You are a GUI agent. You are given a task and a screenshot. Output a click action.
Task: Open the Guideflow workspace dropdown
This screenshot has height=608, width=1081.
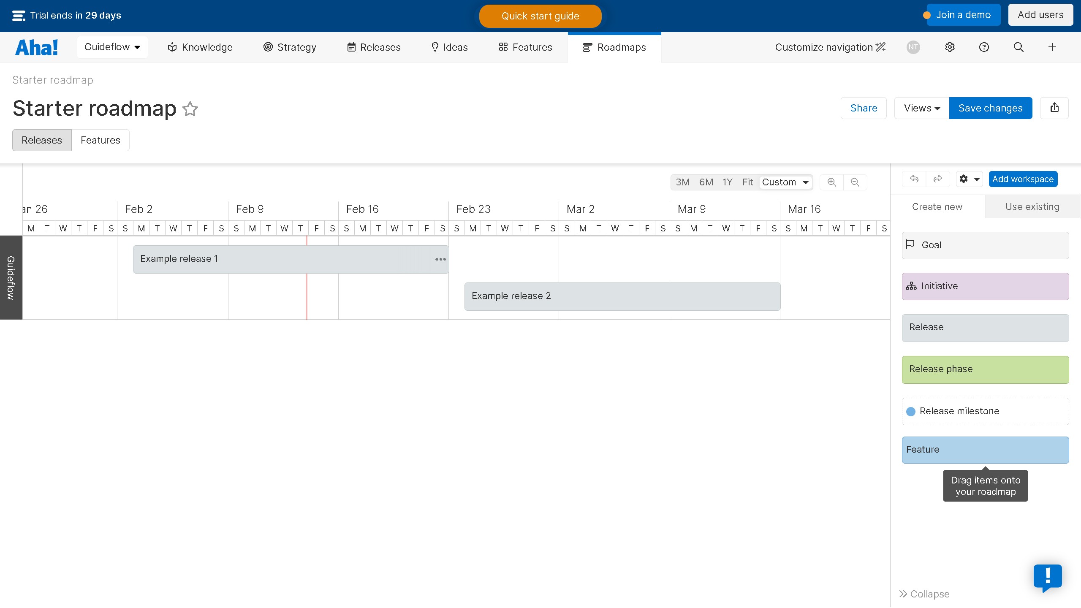(112, 47)
